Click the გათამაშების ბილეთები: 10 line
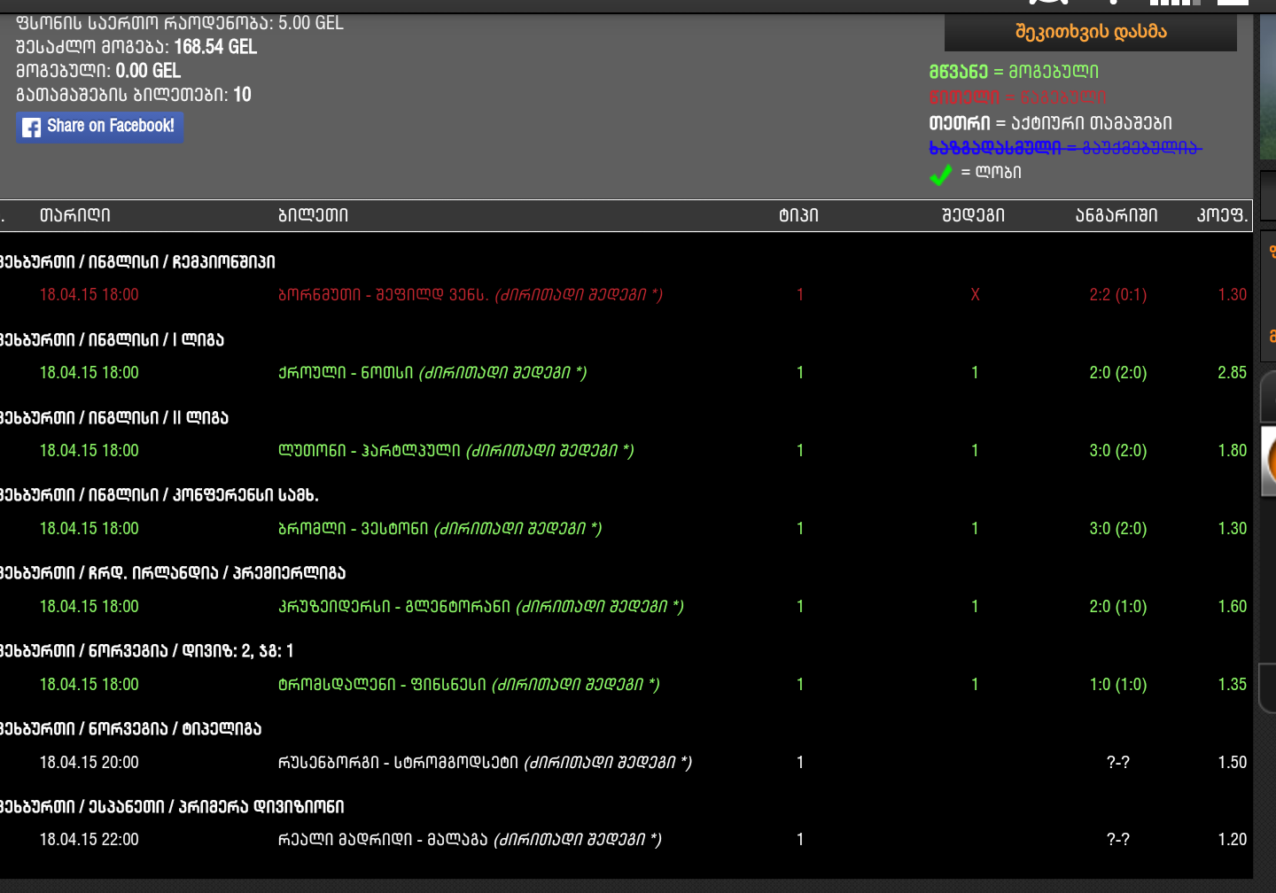 point(134,95)
